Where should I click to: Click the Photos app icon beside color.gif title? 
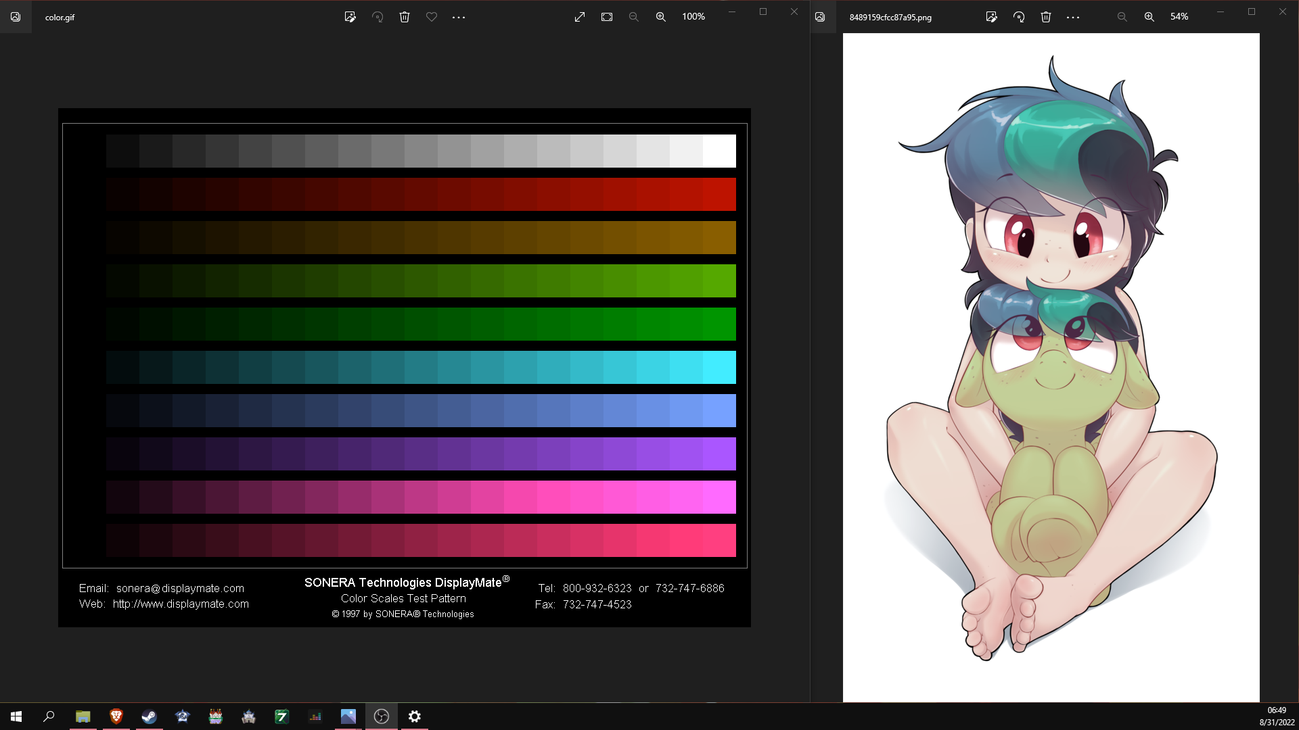point(16,17)
